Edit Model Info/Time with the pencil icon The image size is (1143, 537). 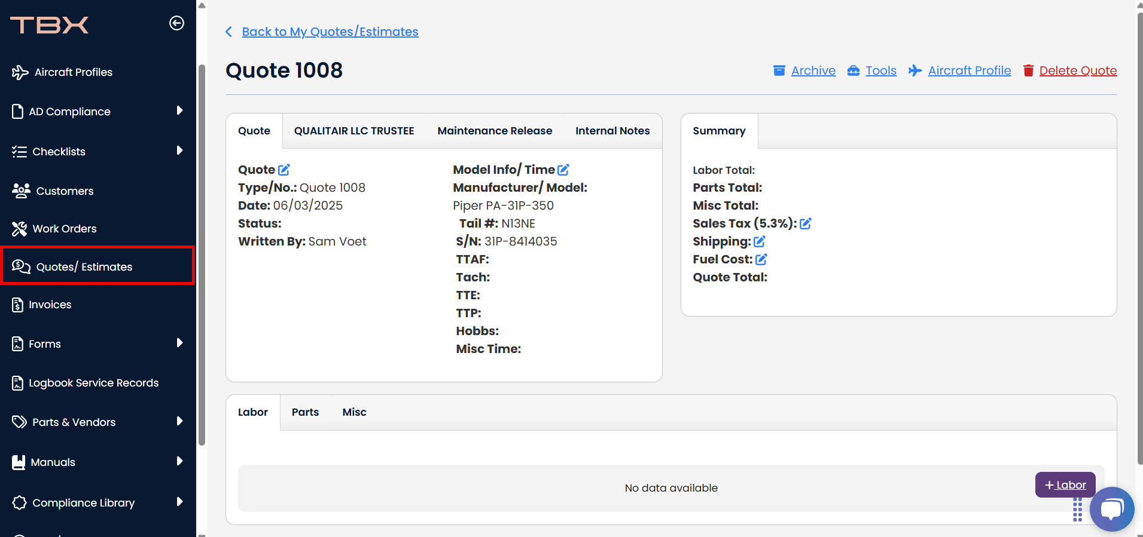coord(563,170)
